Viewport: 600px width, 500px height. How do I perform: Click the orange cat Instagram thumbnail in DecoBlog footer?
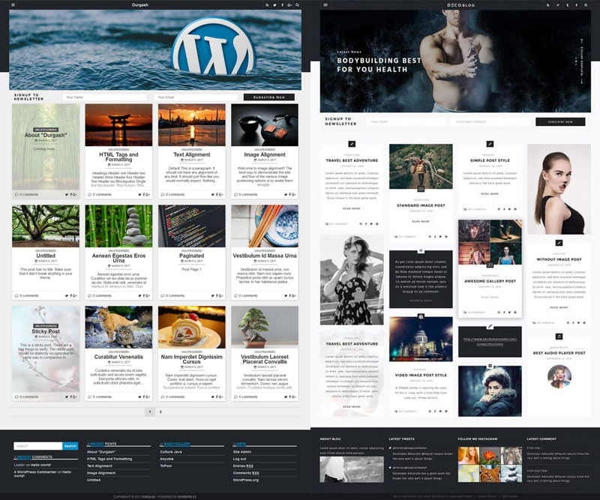tap(490, 474)
